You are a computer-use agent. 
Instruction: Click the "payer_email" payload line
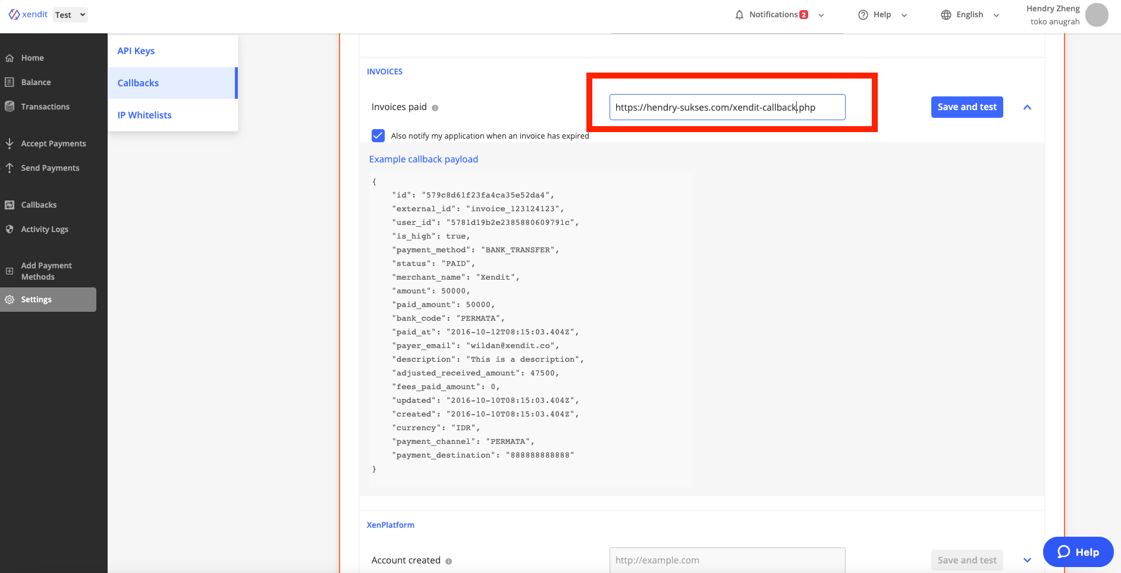point(475,346)
